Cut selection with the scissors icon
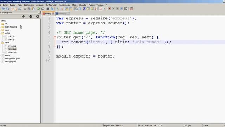225x127 pixels. click(x=25, y=8)
